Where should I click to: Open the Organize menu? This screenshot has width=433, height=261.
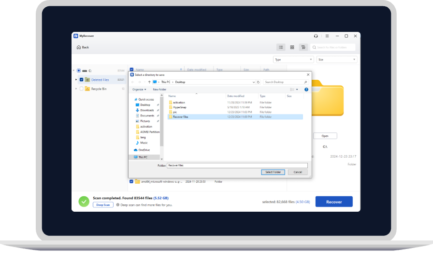point(139,89)
